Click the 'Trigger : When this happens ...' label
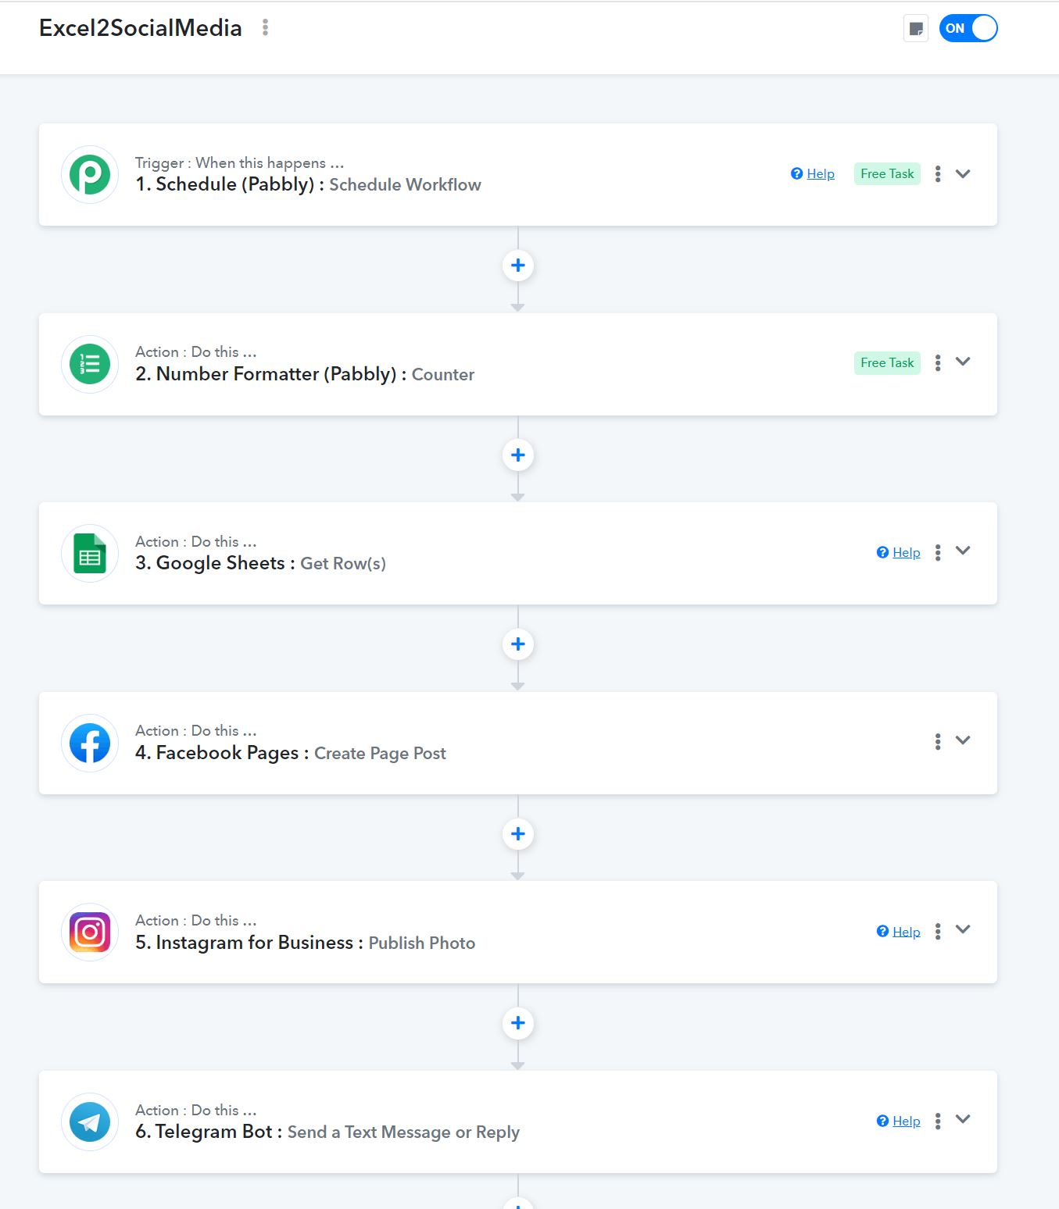This screenshot has width=1059, height=1209. click(x=239, y=162)
